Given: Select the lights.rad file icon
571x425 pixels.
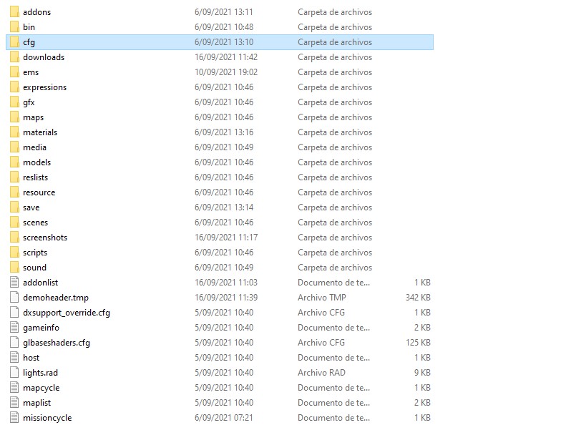Looking at the screenshot, I should tap(14, 373).
